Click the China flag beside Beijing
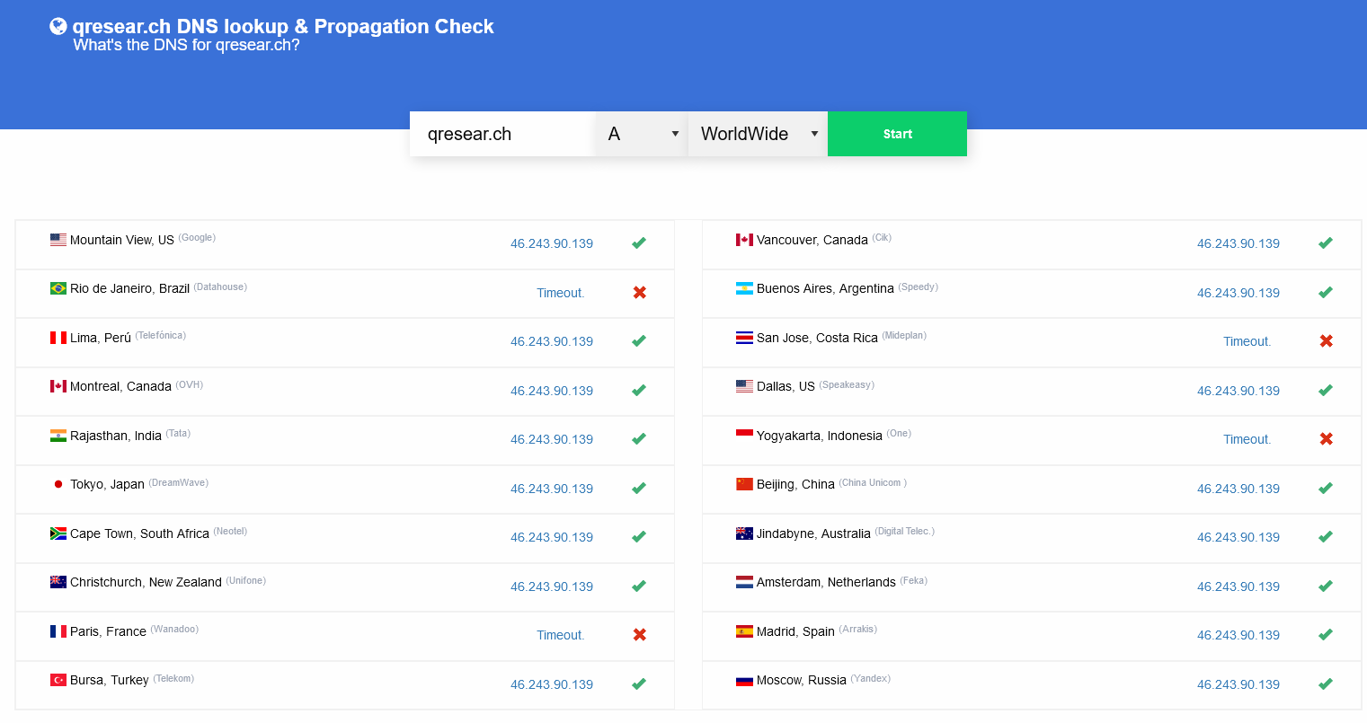Screen dimensions: 1367x723 [744, 484]
